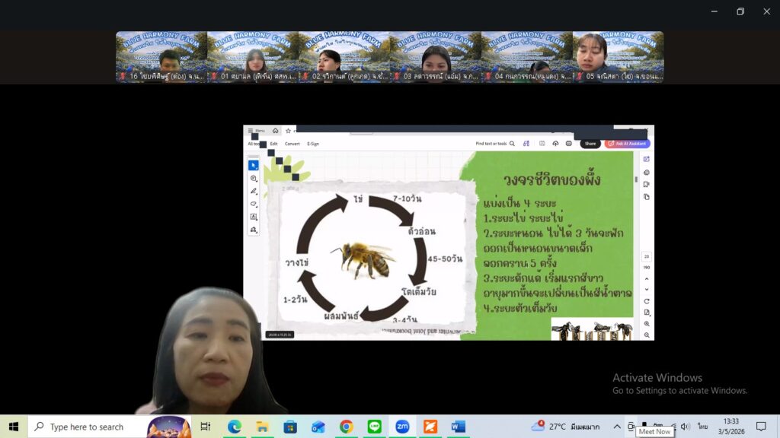Show hidden system tray icons chevron
Viewport: 780px width, 438px height.
[617, 427]
